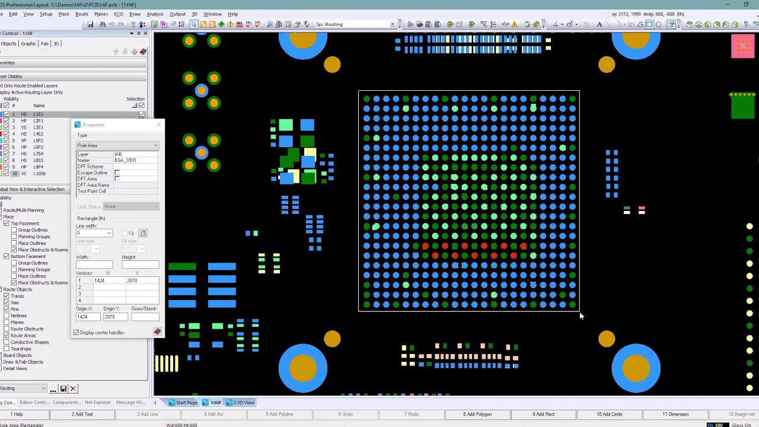Toggle selection checkbox for layer L1S1

pyautogui.click(x=141, y=114)
